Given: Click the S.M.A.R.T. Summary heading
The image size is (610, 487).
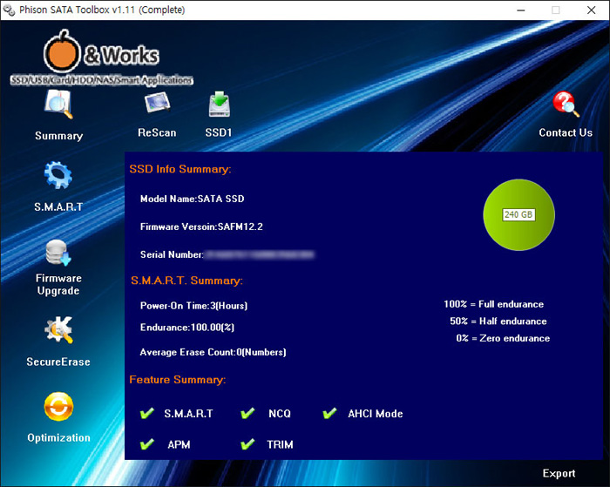Looking at the screenshot, I should click(186, 281).
